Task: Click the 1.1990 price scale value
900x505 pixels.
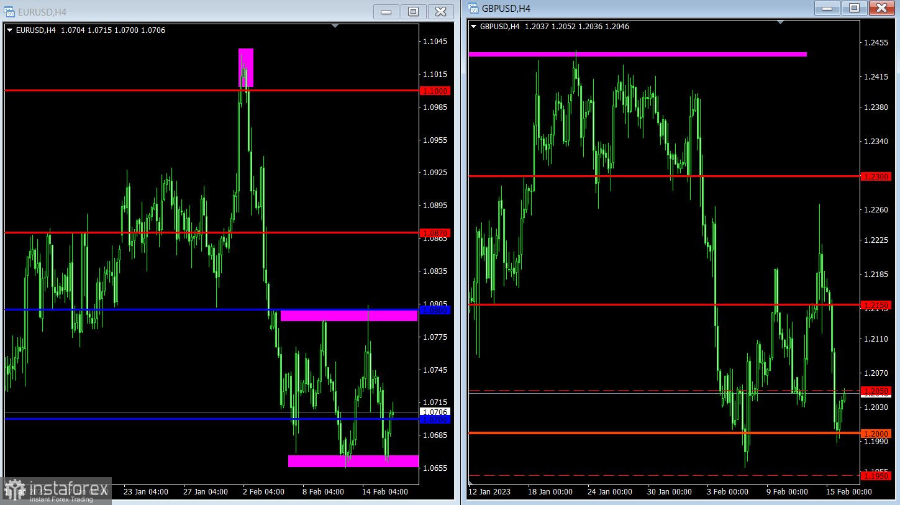Action: pyautogui.click(x=876, y=442)
